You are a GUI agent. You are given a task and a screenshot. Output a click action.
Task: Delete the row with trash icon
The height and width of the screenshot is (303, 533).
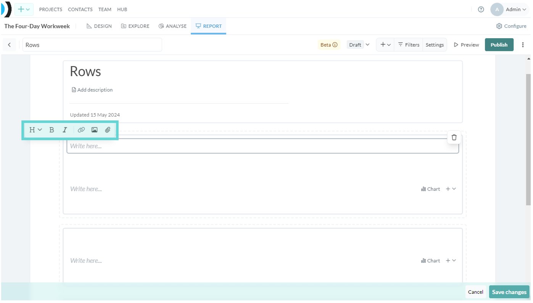454,138
